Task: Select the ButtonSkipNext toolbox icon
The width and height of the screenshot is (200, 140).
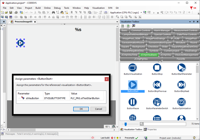Action: (x=182, y=85)
